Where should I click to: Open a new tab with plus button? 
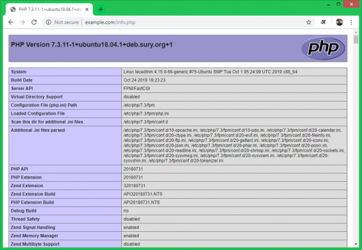(100, 9)
